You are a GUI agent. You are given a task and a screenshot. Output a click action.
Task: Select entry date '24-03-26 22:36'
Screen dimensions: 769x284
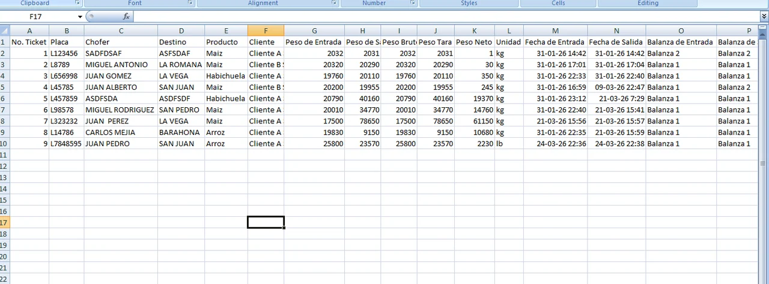[x=555, y=144]
